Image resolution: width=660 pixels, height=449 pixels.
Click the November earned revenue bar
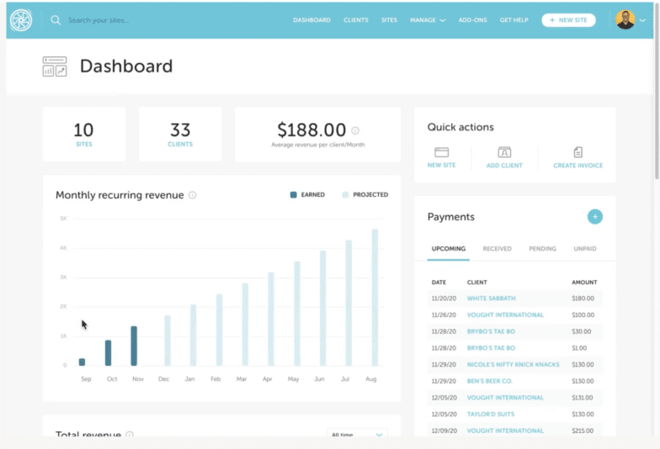(133, 346)
